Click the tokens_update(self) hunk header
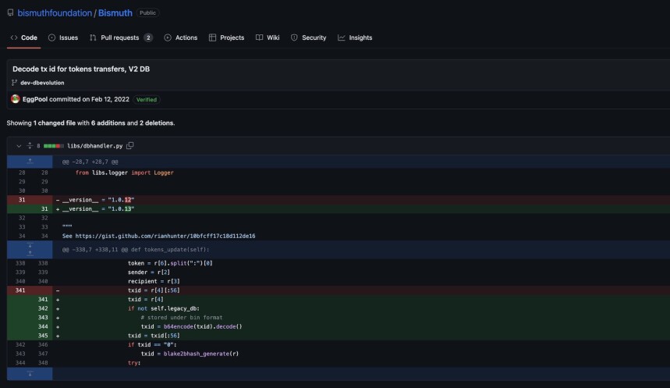Viewport: 670px width, 388px height. [136, 249]
